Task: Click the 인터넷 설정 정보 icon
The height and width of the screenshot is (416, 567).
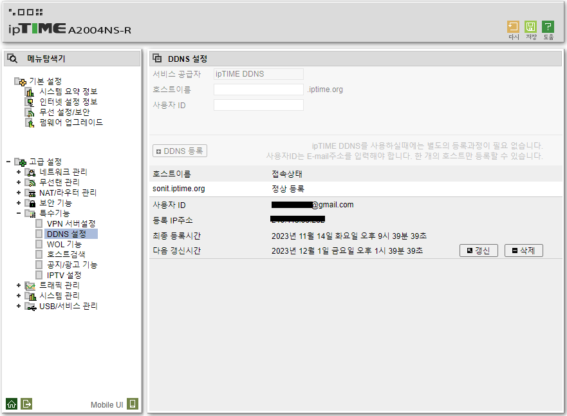Action: click(30, 102)
